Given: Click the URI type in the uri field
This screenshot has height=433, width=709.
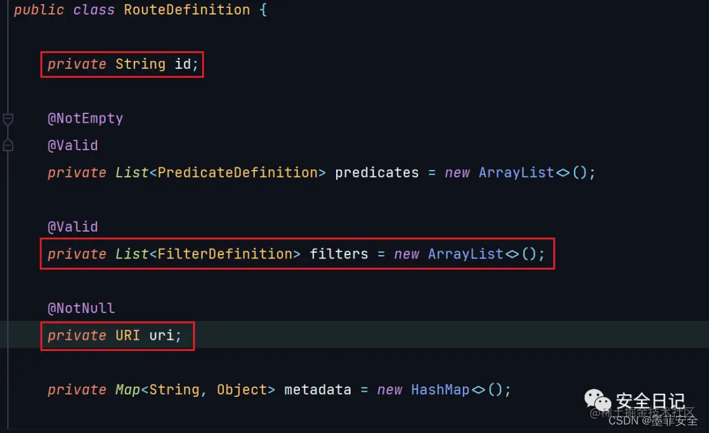Looking at the screenshot, I should coord(127,335).
